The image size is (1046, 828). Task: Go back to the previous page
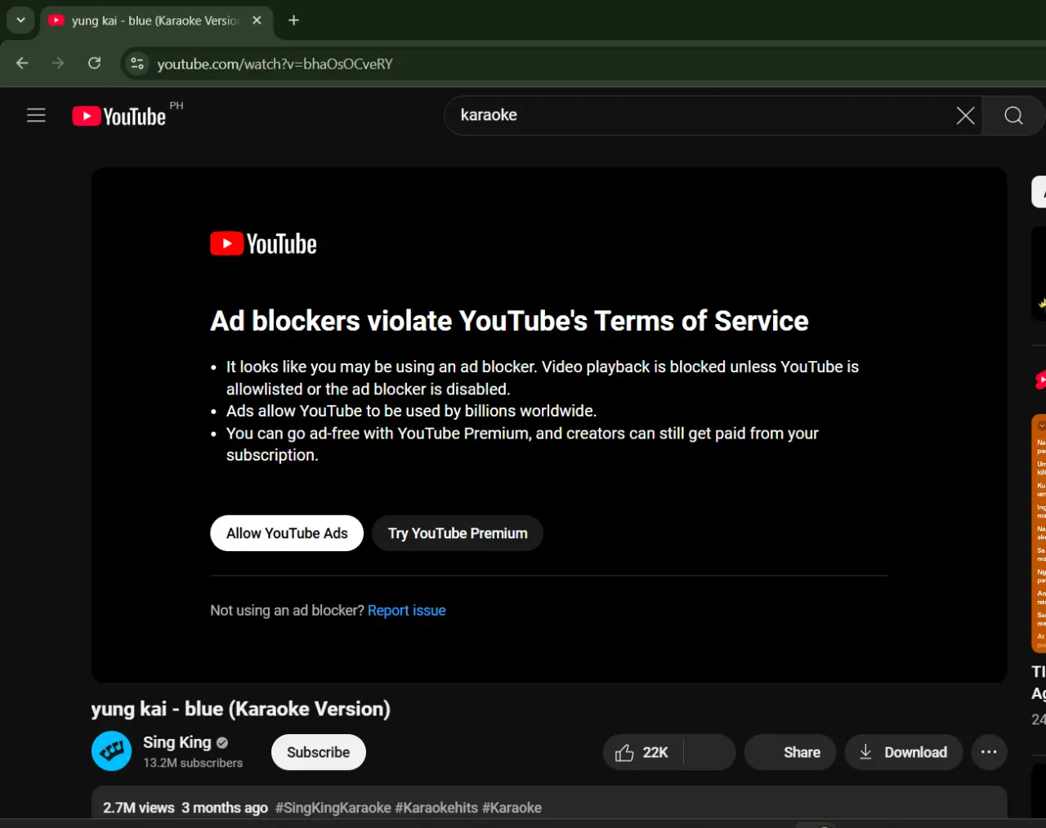pos(22,64)
